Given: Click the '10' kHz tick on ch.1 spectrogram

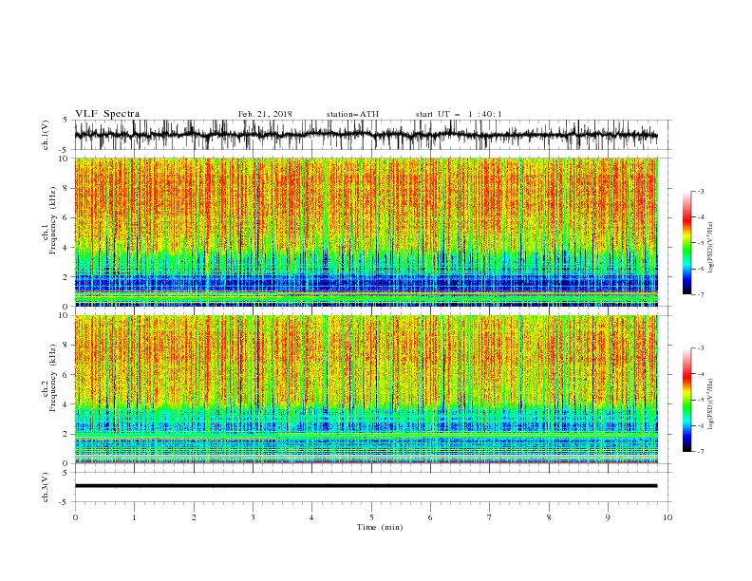Looking at the screenshot, I should point(66,159).
